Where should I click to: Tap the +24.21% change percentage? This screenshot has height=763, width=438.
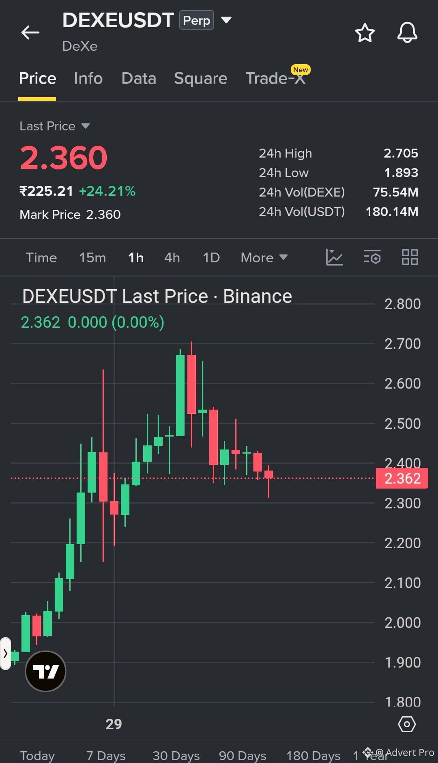[107, 191]
